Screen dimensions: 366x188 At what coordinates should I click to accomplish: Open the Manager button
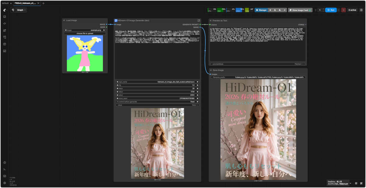pyautogui.click(x=261, y=10)
